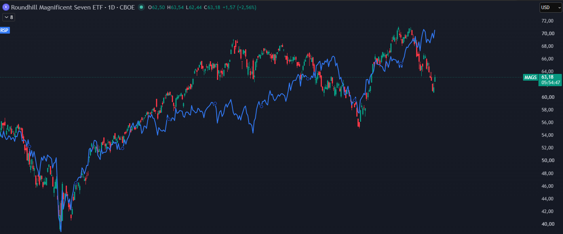Click the 52,00 price axis label
The image size is (563, 234).
[x=548, y=147]
